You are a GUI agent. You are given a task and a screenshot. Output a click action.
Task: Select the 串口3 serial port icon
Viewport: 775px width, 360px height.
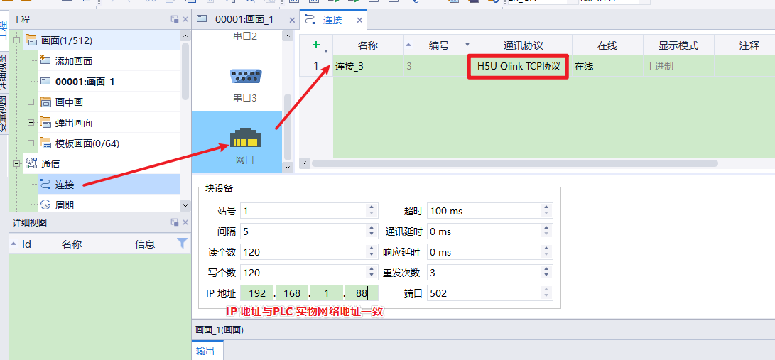pos(246,76)
